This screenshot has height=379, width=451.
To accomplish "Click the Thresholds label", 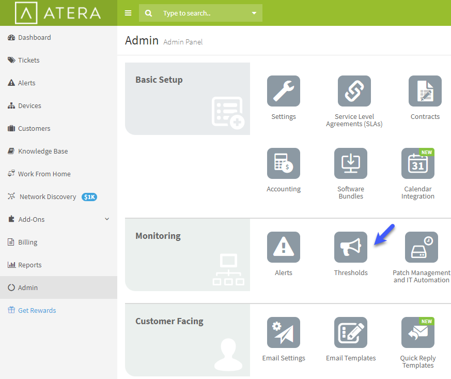I will point(351,273).
